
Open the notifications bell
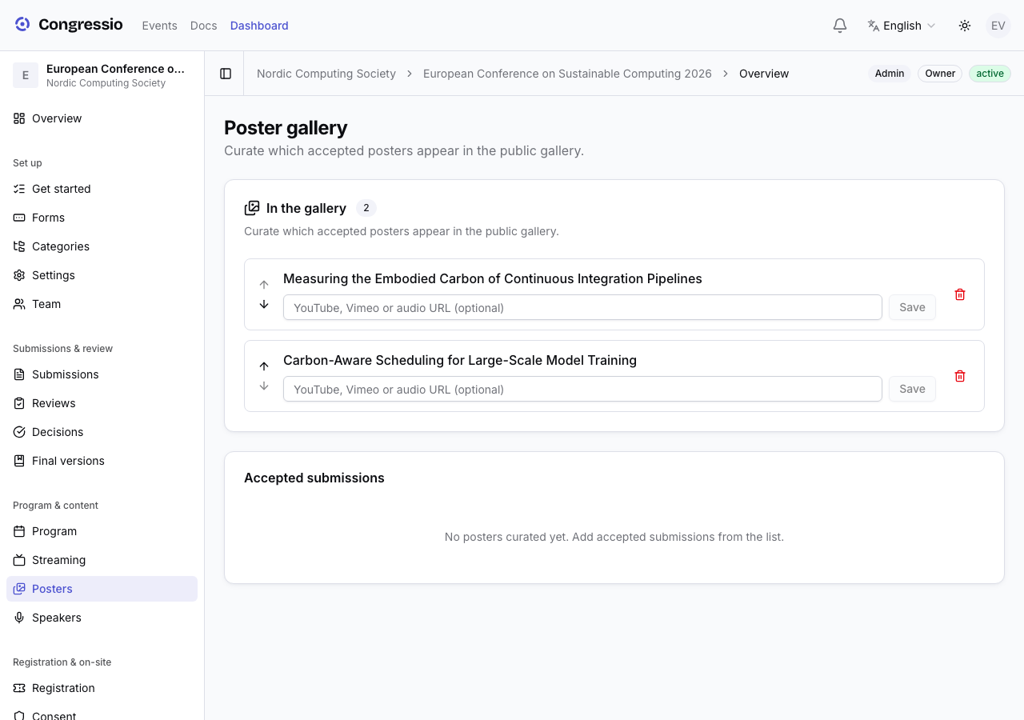(x=840, y=26)
